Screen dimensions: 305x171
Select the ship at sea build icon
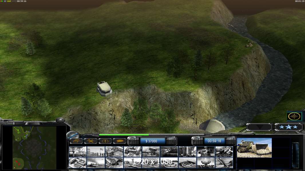click(x=96, y=163)
